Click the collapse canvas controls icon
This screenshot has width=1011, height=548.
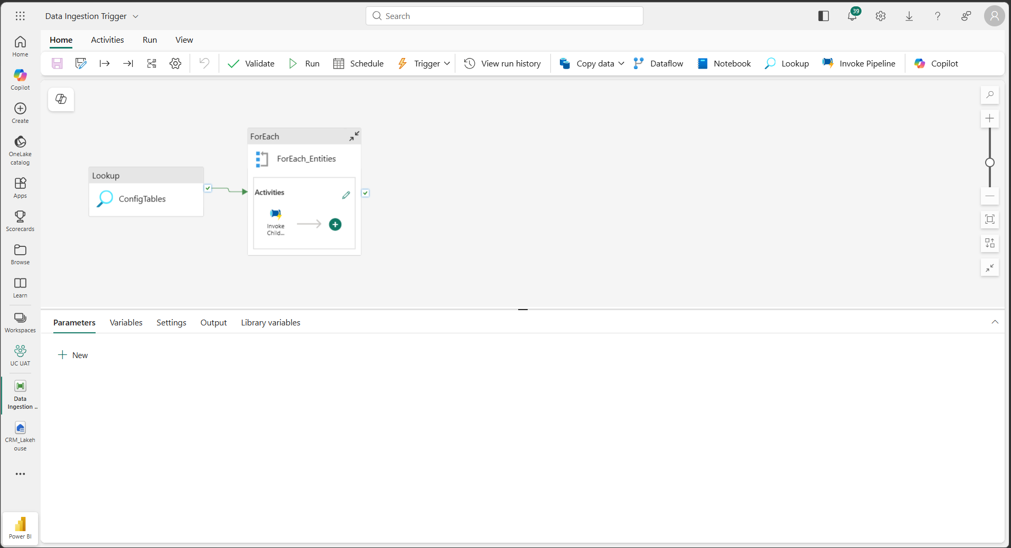tap(990, 267)
